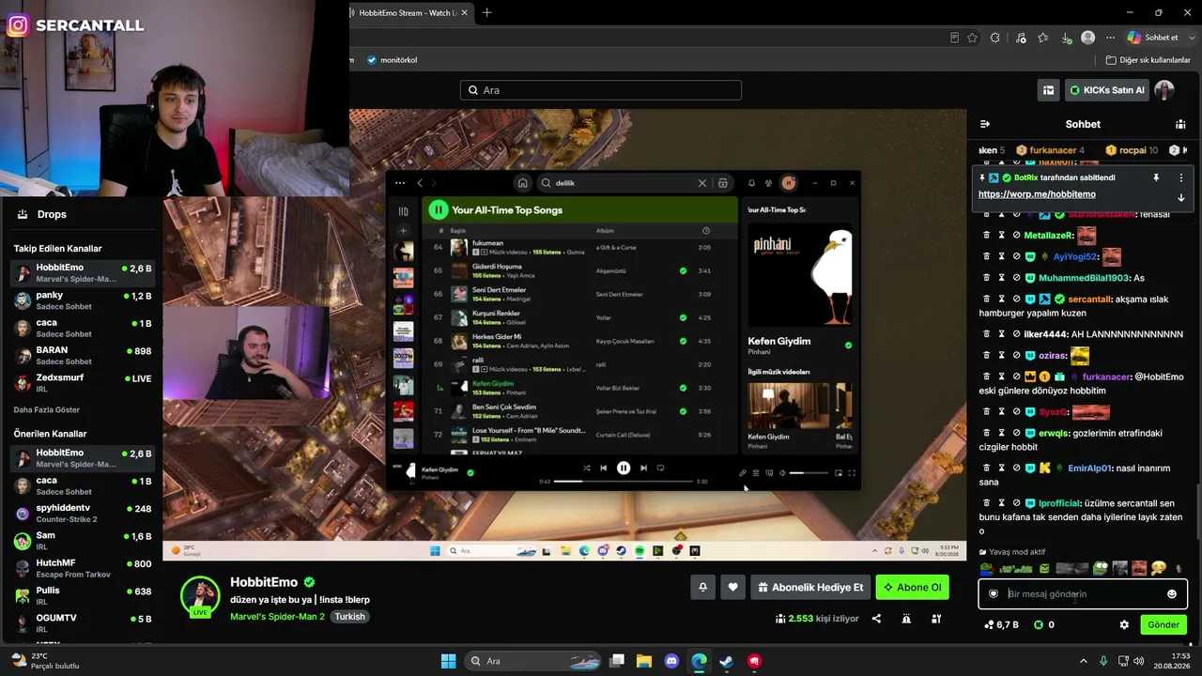
Task: Mute Spotify with the speaker icon
Action: [782, 473]
